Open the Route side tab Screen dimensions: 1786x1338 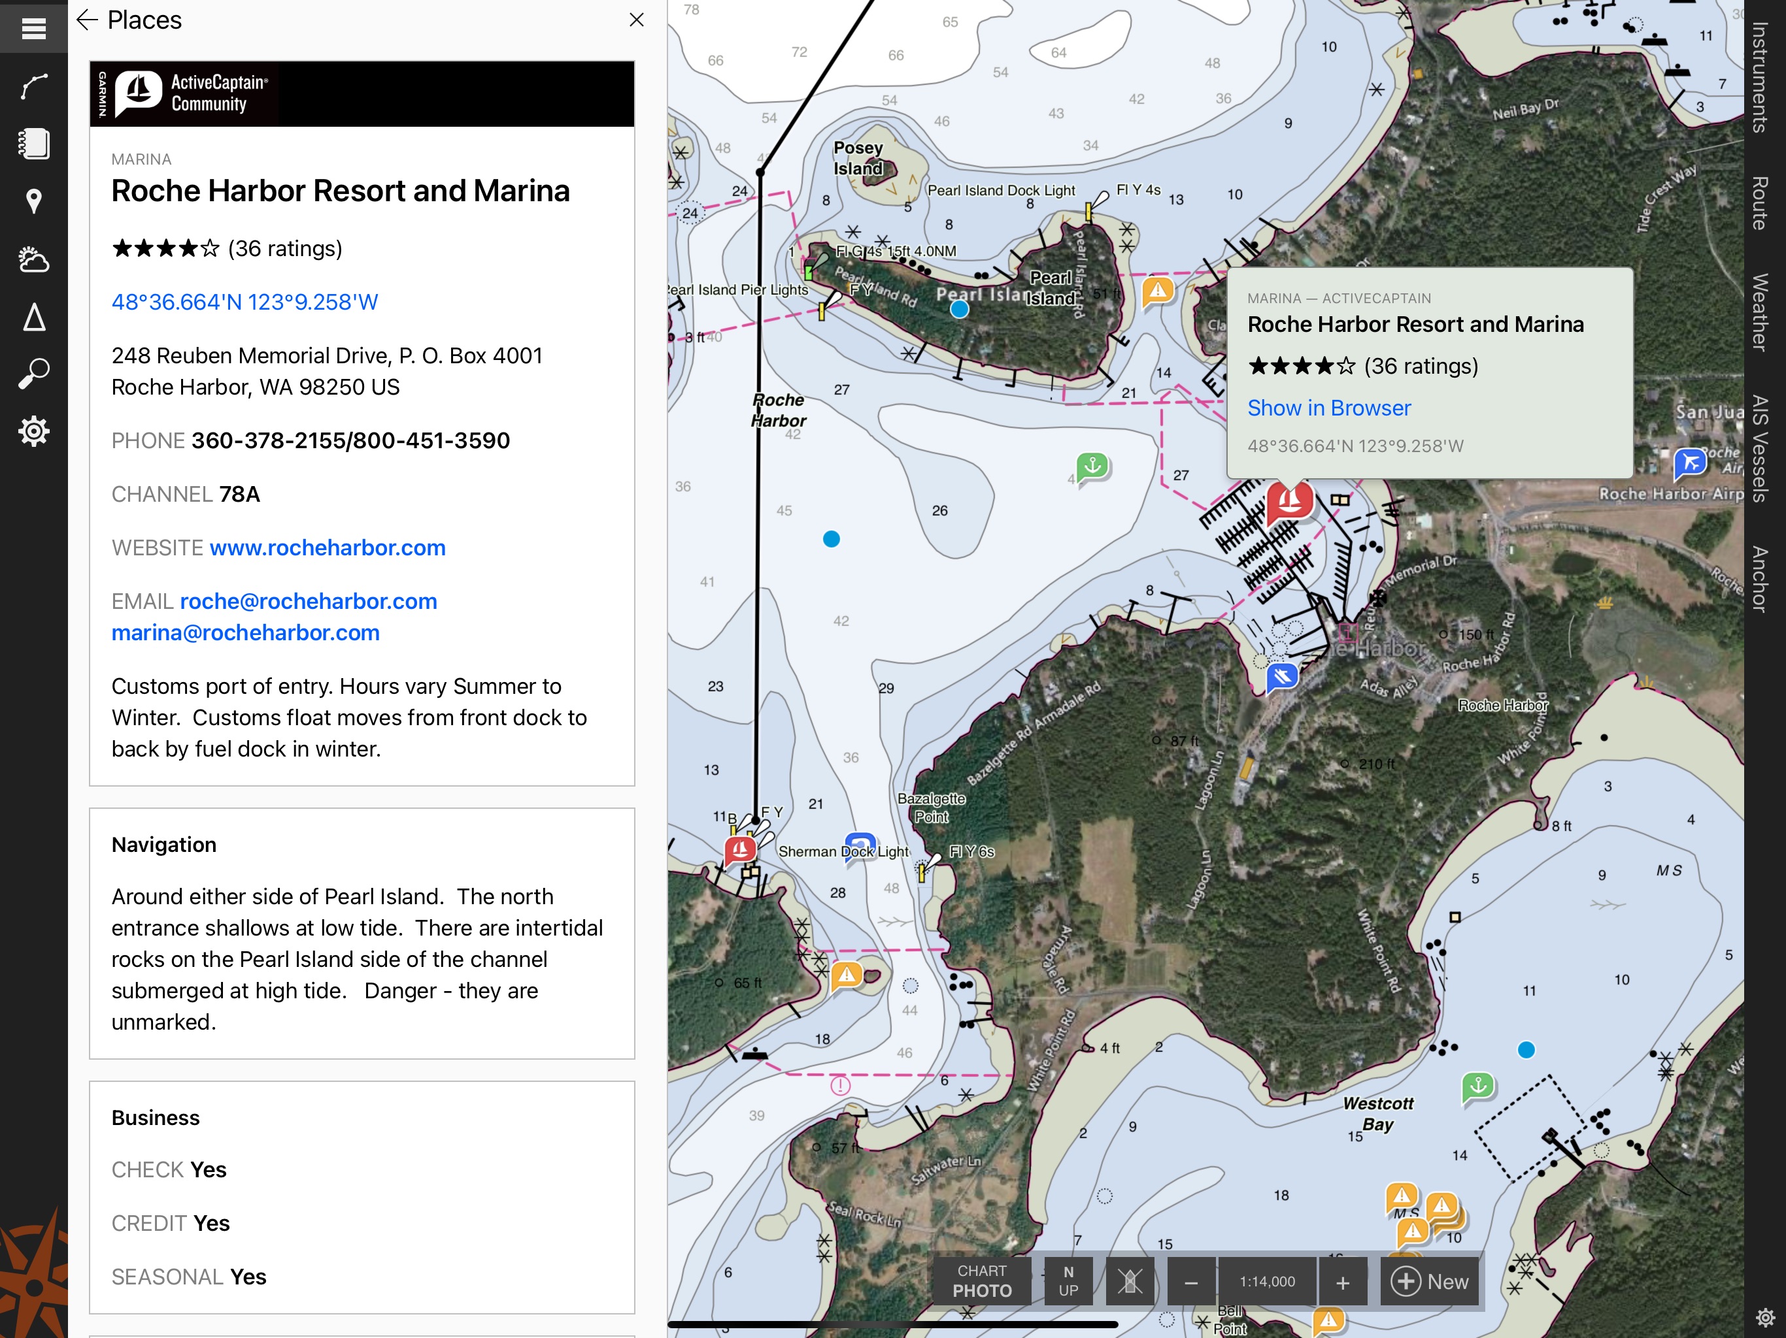pyautogui.click(x=1761, y=203)
